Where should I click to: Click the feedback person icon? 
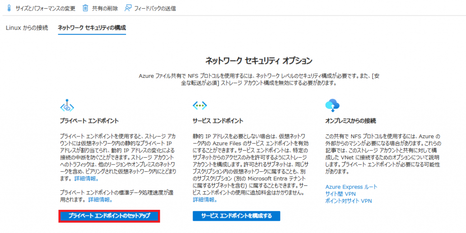(x=128, y=8)
